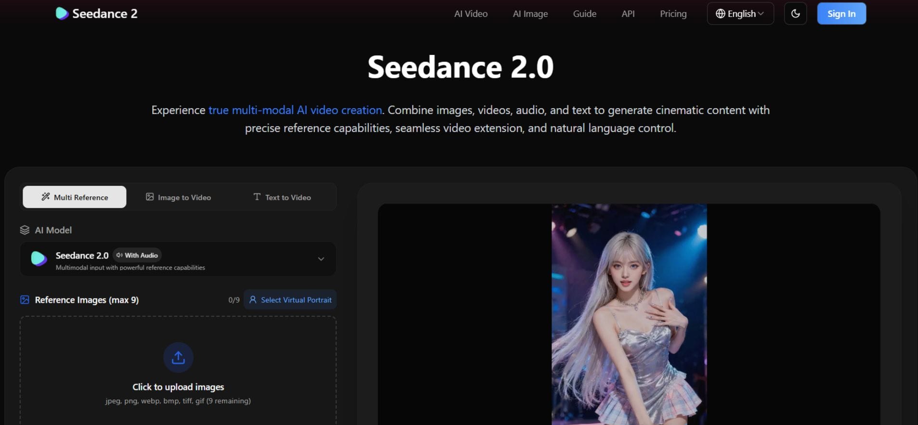Click the Seedance 2.0 model logo icon
Viewport: 918px width, 425px height.
[39, 259]
